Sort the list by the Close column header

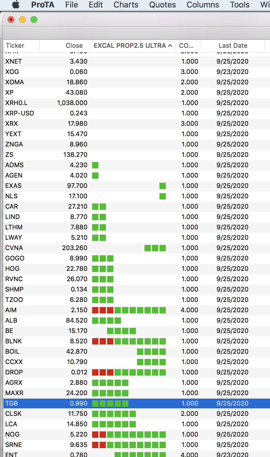pos(74,45)
